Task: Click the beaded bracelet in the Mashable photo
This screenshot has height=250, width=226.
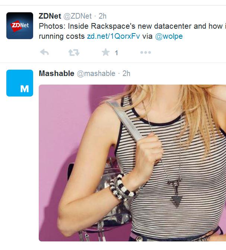Action: tap(122, 187)
